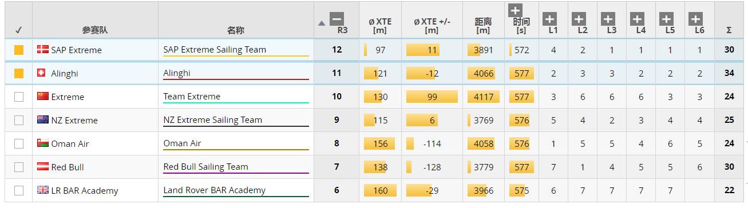Tick the Red Bull row checkbox
748x208 pixels.
point(19,167)
